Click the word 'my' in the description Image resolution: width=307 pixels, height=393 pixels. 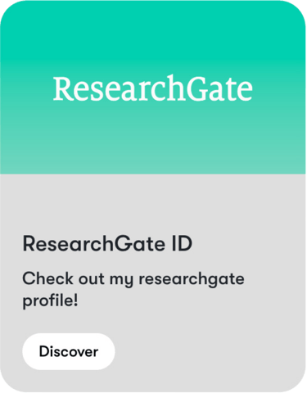121,280
